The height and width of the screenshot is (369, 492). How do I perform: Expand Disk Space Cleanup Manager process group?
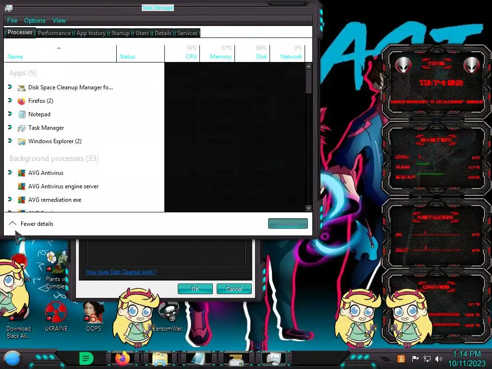(10, 87)
